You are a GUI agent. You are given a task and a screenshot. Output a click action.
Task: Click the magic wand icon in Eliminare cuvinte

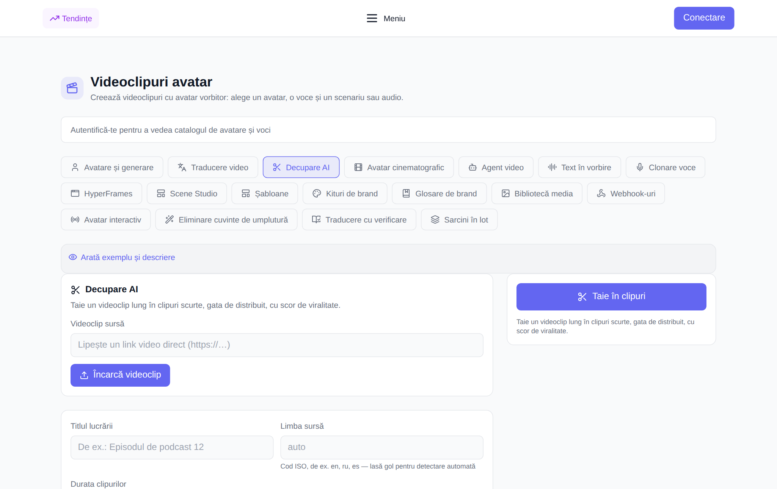170,219
